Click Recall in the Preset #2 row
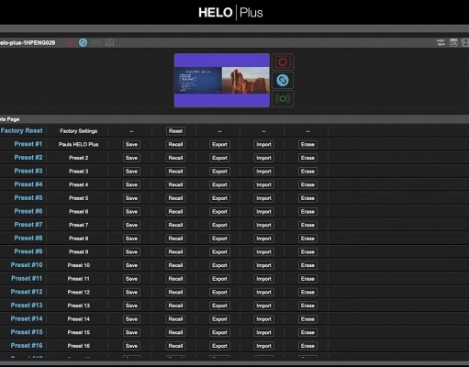469x367 pixels. (175, 158)
